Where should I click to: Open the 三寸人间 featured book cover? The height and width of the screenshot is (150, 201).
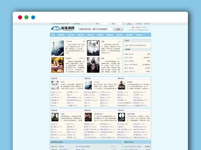coord(57,48)
